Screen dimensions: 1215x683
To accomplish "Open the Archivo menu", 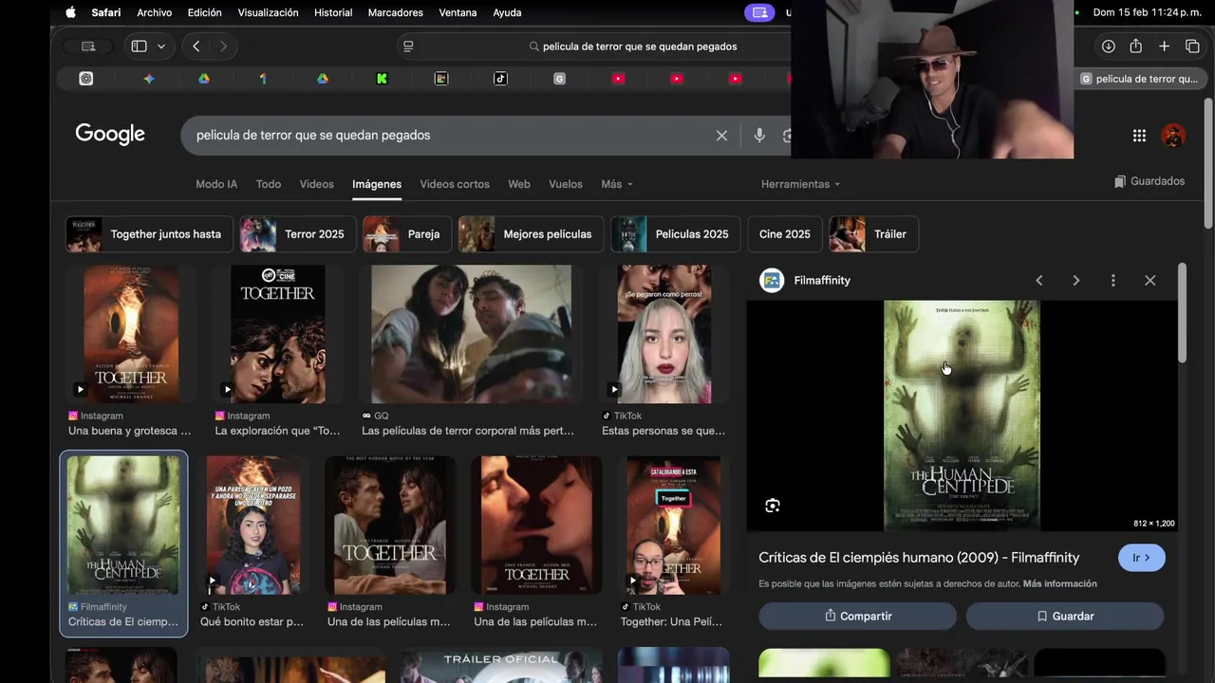I will (155, 12).
